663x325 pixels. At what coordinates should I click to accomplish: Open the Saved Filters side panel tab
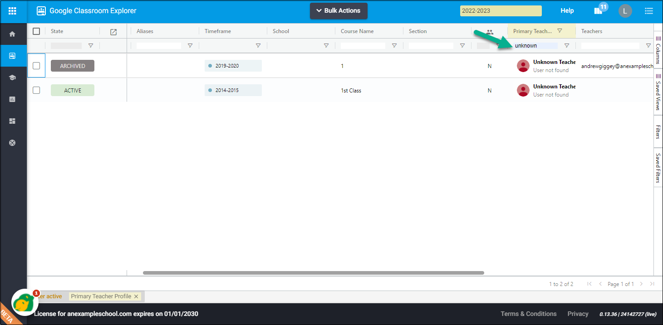pyautogui.click(x=658, y=168)
